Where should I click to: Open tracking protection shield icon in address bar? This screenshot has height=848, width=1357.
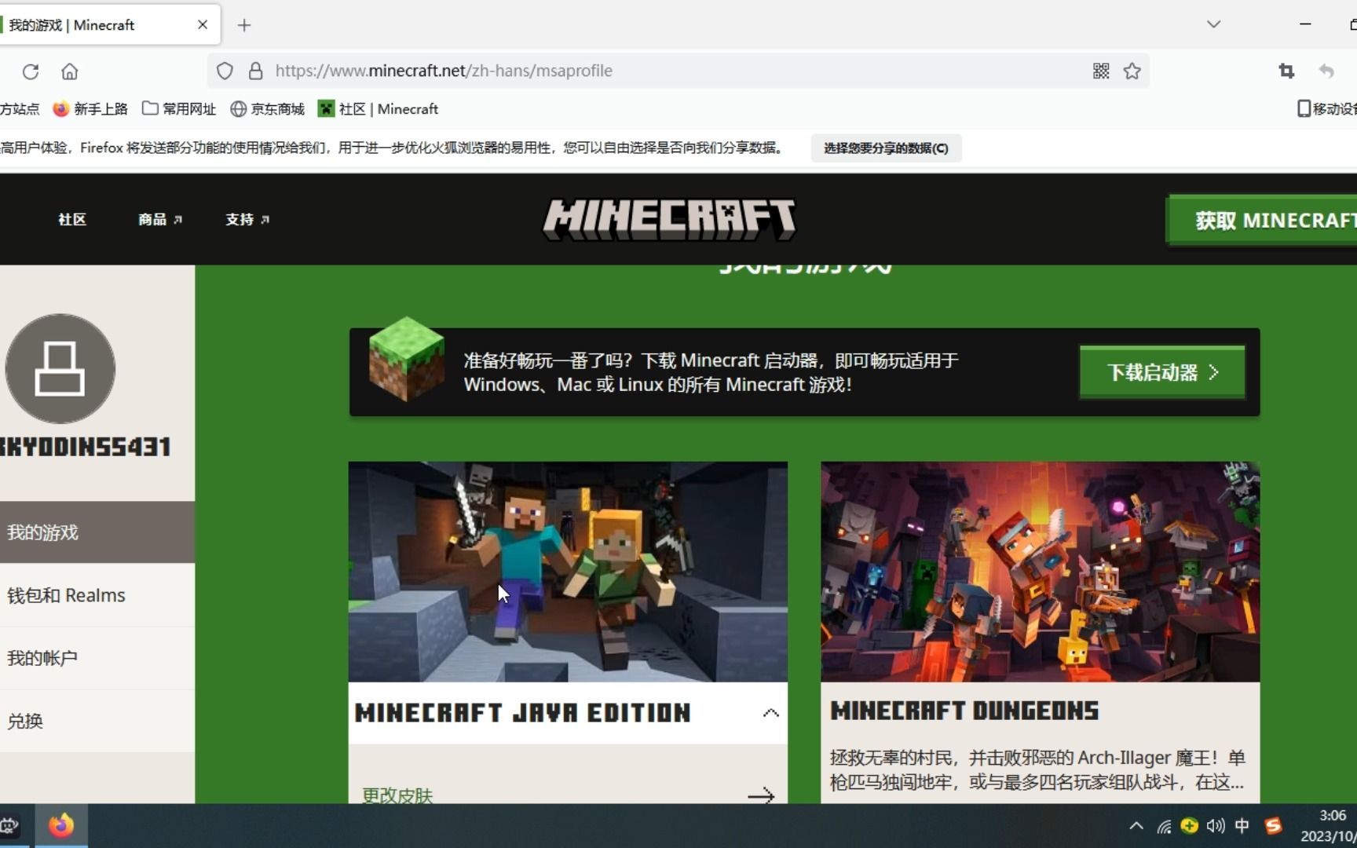pos(225,71)
